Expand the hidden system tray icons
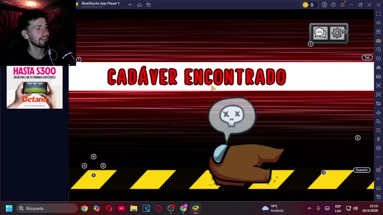Screen dimensions: 383x215 pyautogui.click(x=309, y=208)
